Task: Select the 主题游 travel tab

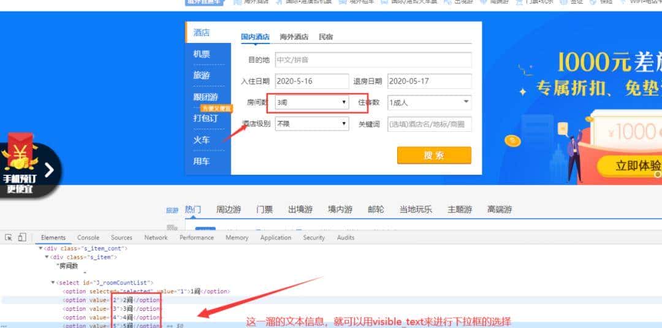Action: pos(460,210)
